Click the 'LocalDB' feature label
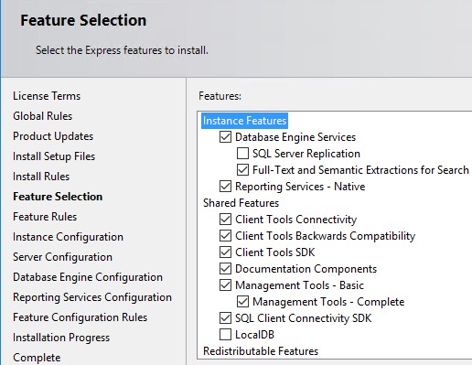This screenshot has width=472, height=365. coord(254,335)
